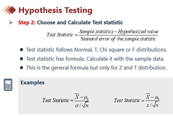The width and height of the screenshot is (173, 116).
Task: Click the 'Examples' heading
Action: (32, 83)
